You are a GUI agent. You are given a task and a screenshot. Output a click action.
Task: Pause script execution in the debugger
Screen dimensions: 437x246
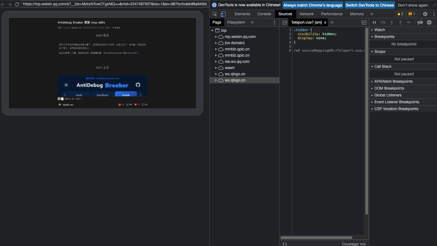click(x=374, y=22)
